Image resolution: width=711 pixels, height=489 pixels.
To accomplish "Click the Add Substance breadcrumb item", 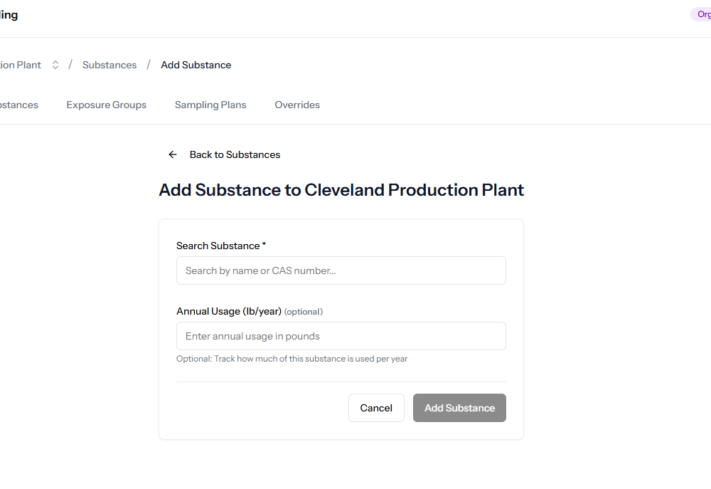I will tap(196, 65).
